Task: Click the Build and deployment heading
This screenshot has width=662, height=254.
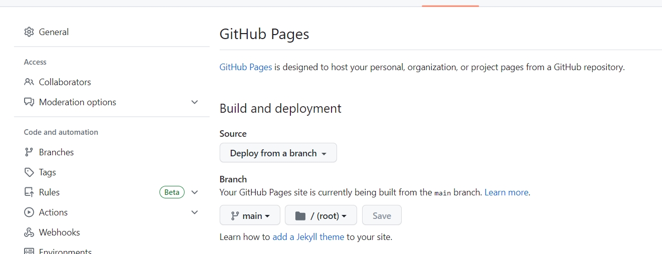Action: pos(280,109)
